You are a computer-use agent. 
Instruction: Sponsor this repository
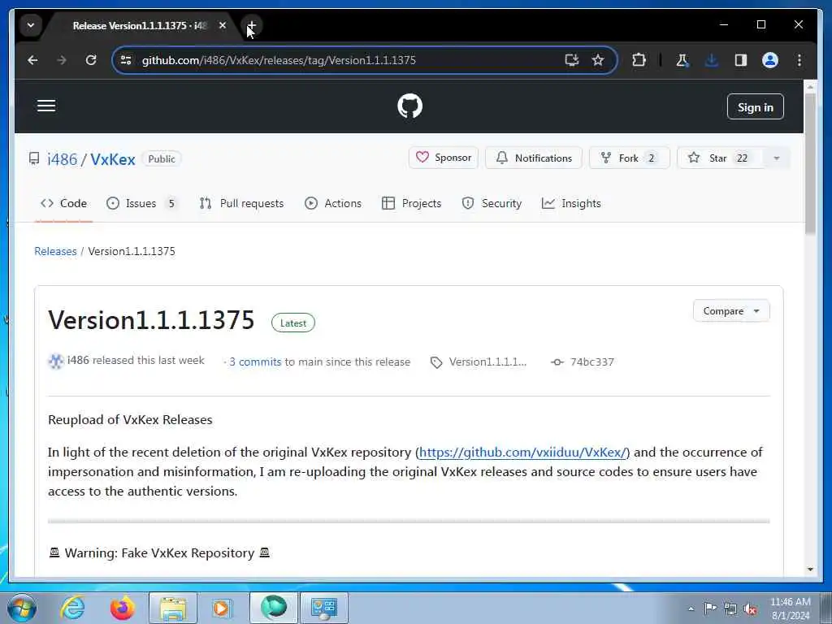[443, 158]
